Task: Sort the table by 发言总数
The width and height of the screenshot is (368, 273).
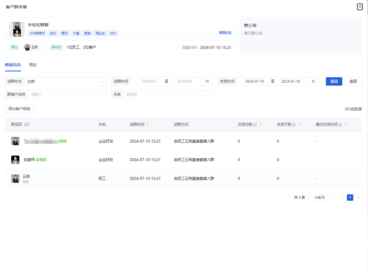Action: coord(261,124)
